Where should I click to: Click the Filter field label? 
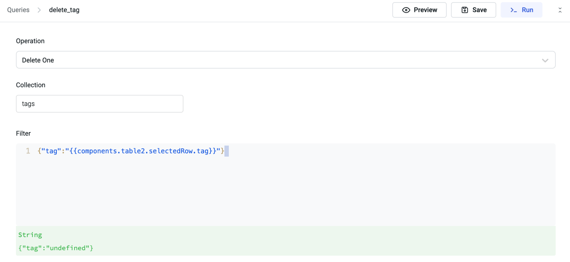(x=23, y=134)
